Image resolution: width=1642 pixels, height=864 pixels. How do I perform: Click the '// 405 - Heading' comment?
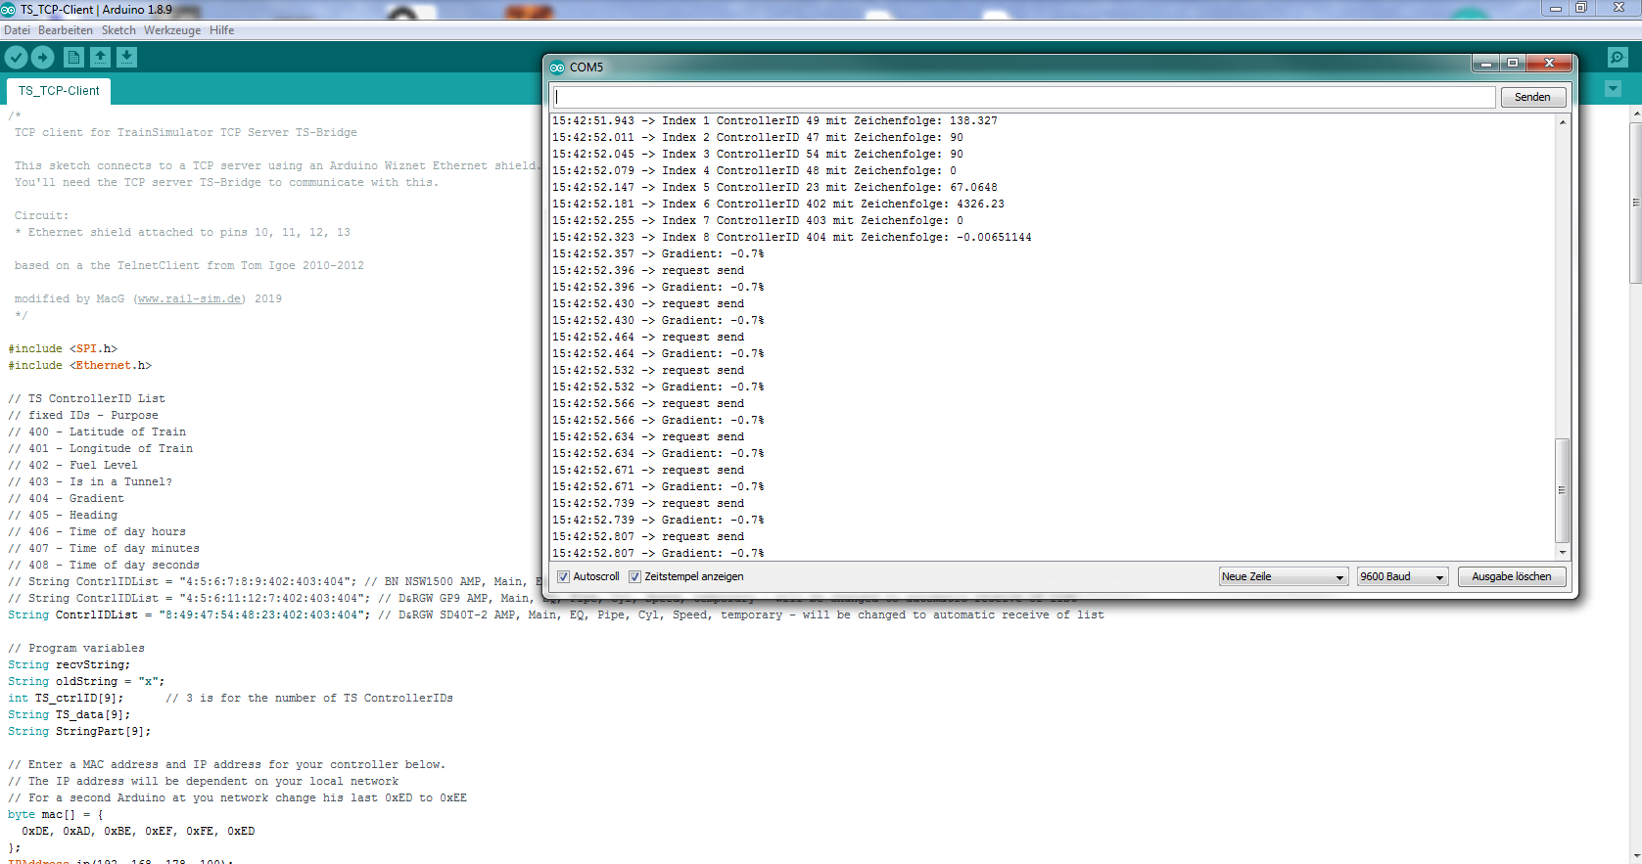click(63, 516)
